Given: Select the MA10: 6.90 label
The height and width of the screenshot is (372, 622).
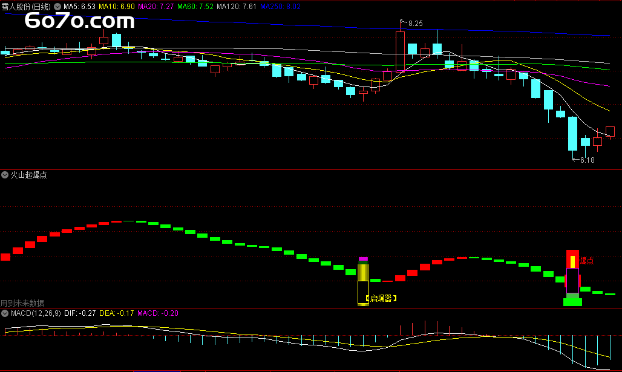Looking at the screenshot, I should tap(117, 7).
